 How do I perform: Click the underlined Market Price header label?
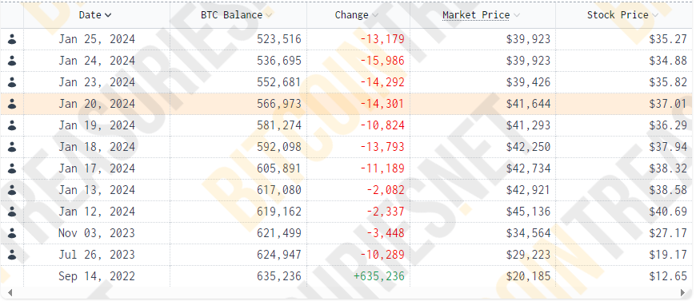click(x=476, y=15)
